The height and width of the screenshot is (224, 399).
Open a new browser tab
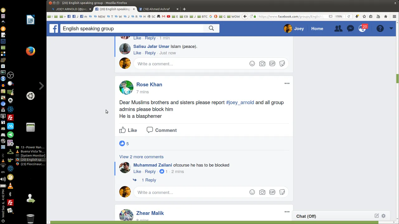[184, 9]
